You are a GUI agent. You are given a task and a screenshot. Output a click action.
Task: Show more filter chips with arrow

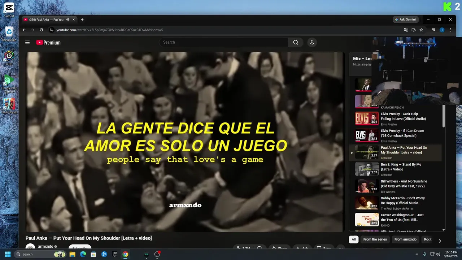point(440,240)
